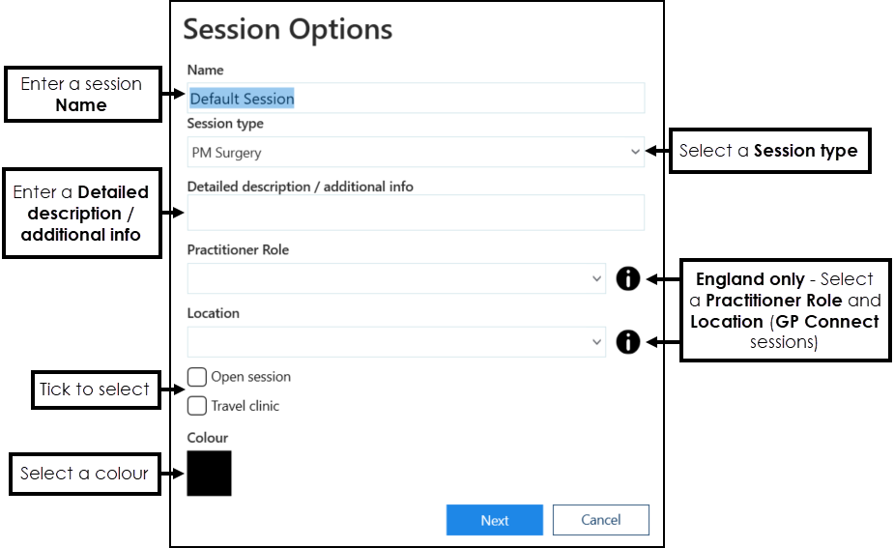Click the 'Enter a Detailed description' callout box
The width and height of the screenshot is (894, 548).
pyautogui.click(x=82, y=214)
